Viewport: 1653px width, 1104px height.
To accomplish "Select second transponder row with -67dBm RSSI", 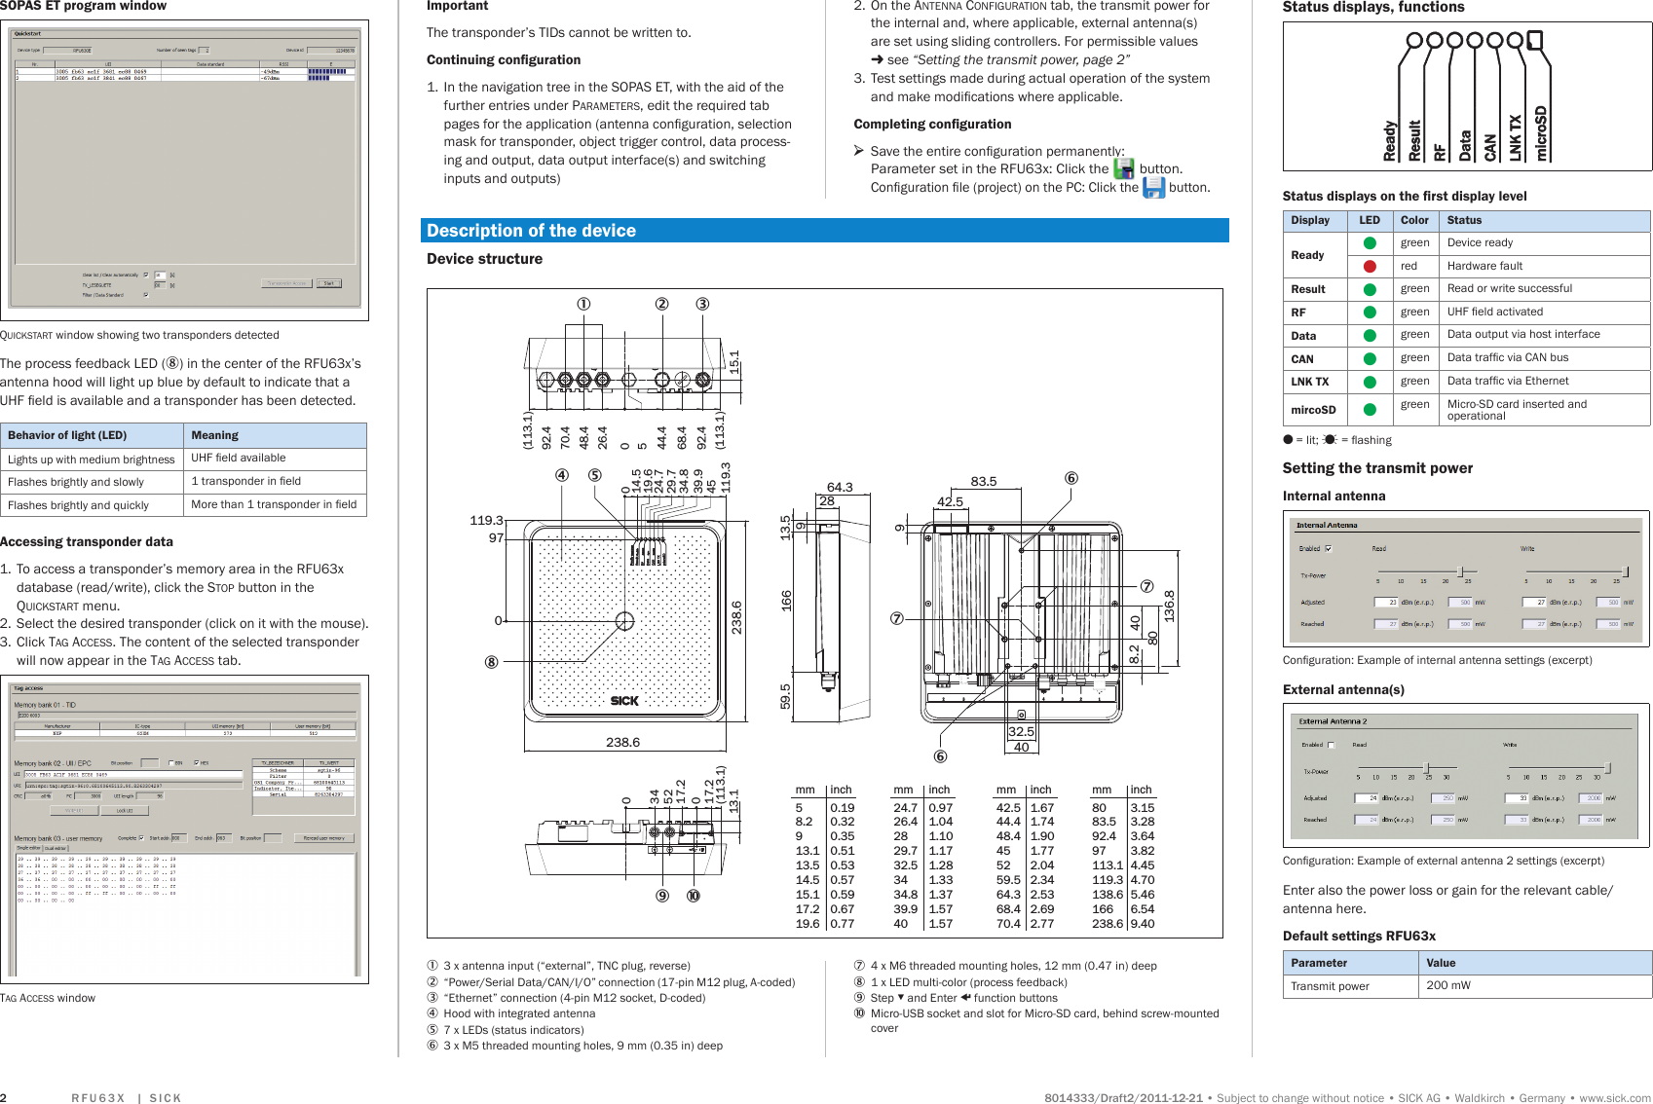I will tap(185, 78).
